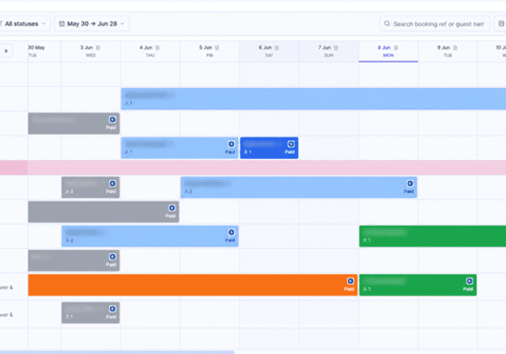The image size is (506, 354).
Task: Open the note icon beside 4 Jun
Action: pos(157,47)
